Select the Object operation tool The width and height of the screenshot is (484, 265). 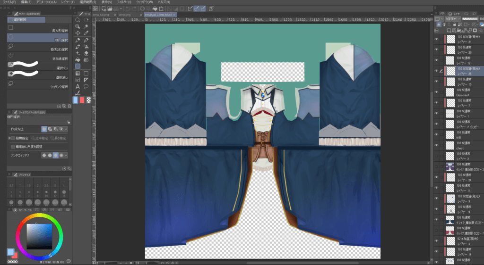(x=78, y=26)
